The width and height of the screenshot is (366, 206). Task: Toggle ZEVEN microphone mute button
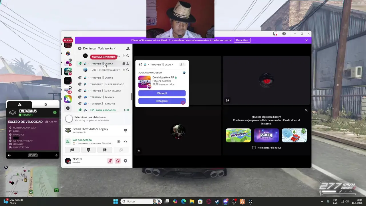tap(110, 161)
